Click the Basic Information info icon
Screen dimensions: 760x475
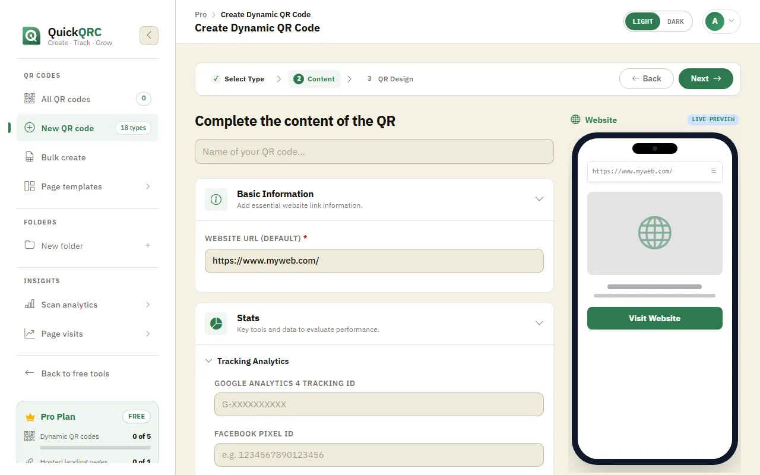point(216,199)
